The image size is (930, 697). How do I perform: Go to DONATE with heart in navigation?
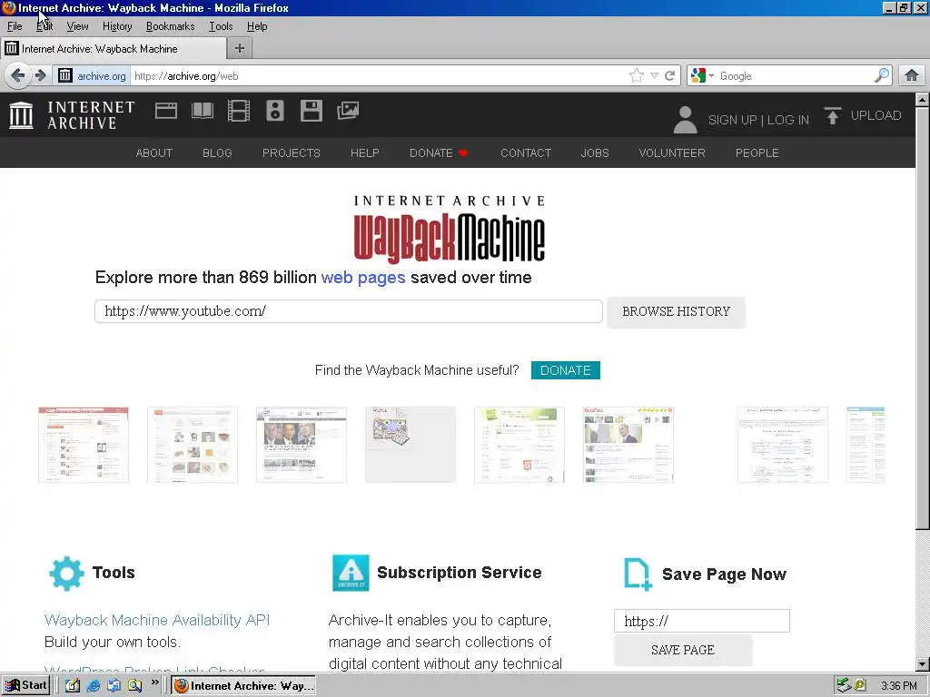[x=439, y=152]
